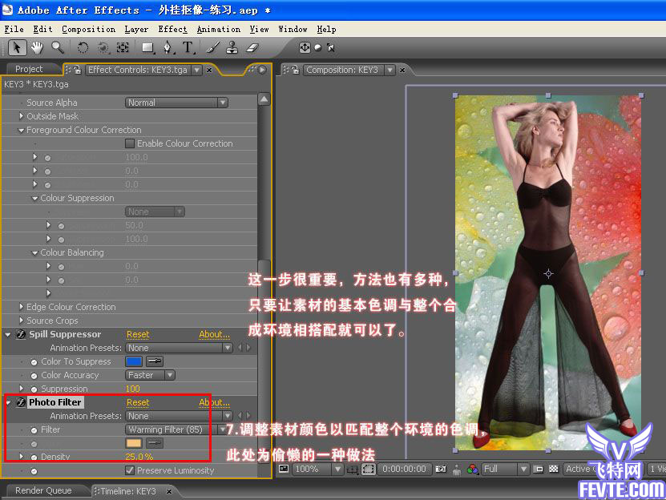
Task: Select the Selection arrow tool
Action: pyautogui.click(x=17, y=47)
